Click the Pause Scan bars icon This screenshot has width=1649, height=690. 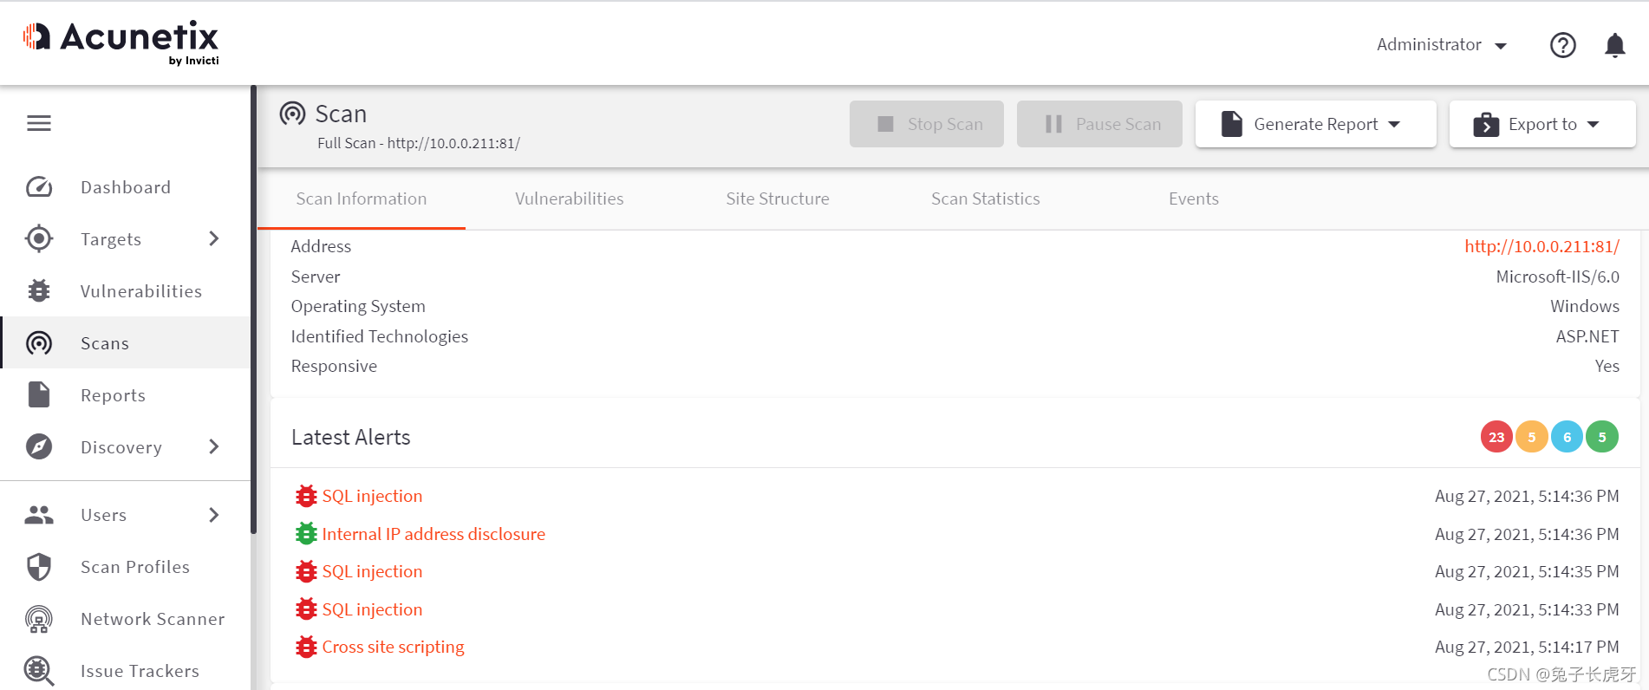click(x=1053, y=124)
